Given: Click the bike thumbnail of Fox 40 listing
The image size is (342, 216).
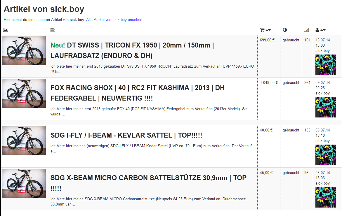Looking at the screenshot, I should point(24,93).
